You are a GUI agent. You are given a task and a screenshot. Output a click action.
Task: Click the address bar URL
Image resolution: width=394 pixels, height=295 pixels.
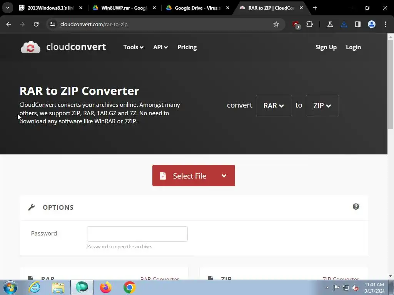pyautogui.click(x=94, y=24)
